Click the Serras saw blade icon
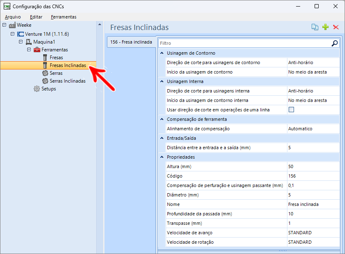This screenshot has height=254, width=345. coord(45,73)
